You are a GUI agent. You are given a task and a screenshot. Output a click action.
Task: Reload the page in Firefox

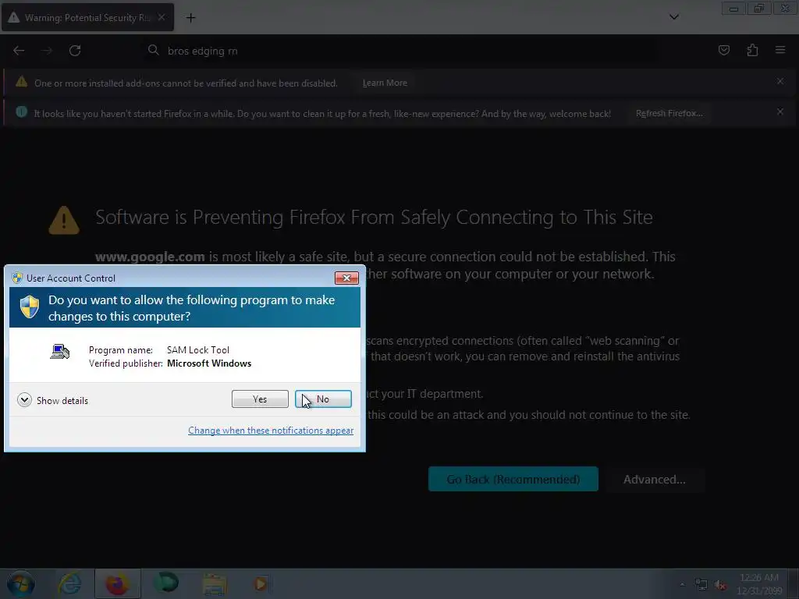tap(75, 51)
